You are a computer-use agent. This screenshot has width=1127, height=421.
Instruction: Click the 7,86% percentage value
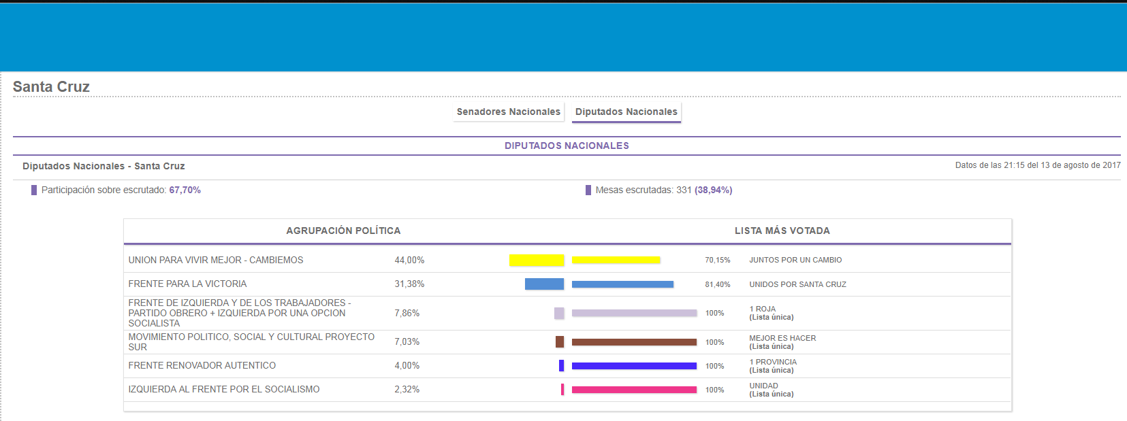tap(407, 313)
